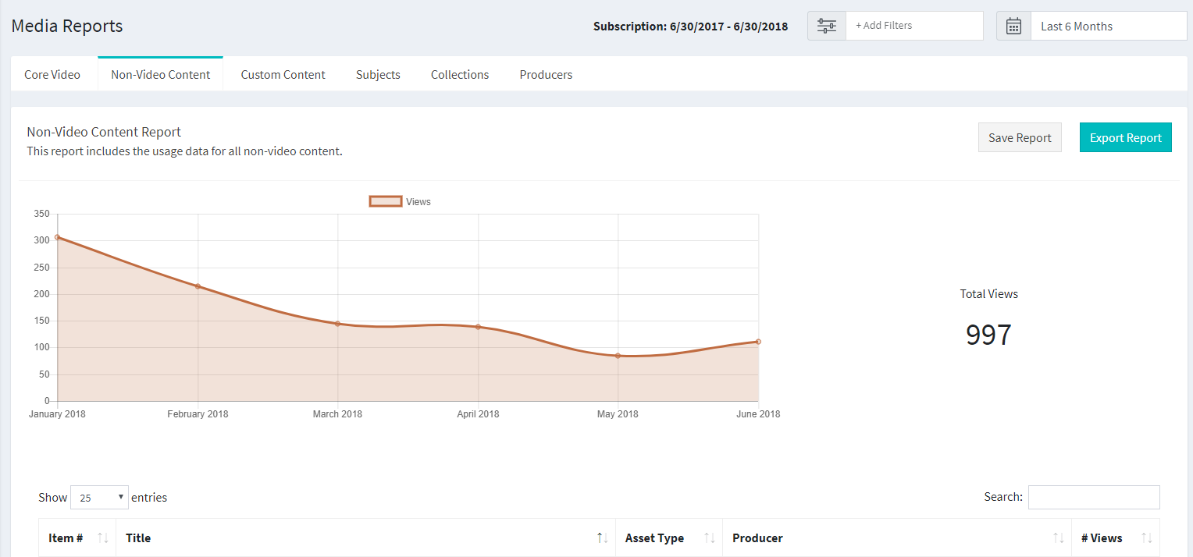
Task: Click sort arrows in Title column
Action: (x=602, y=537)
